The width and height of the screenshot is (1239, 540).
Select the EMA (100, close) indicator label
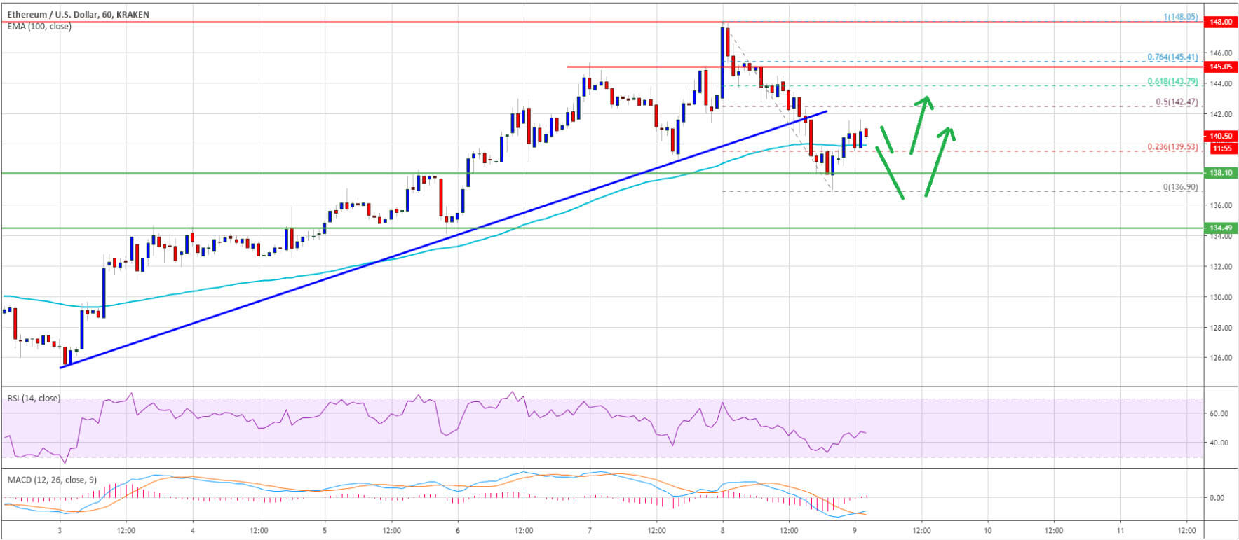[x=39, y=27]
